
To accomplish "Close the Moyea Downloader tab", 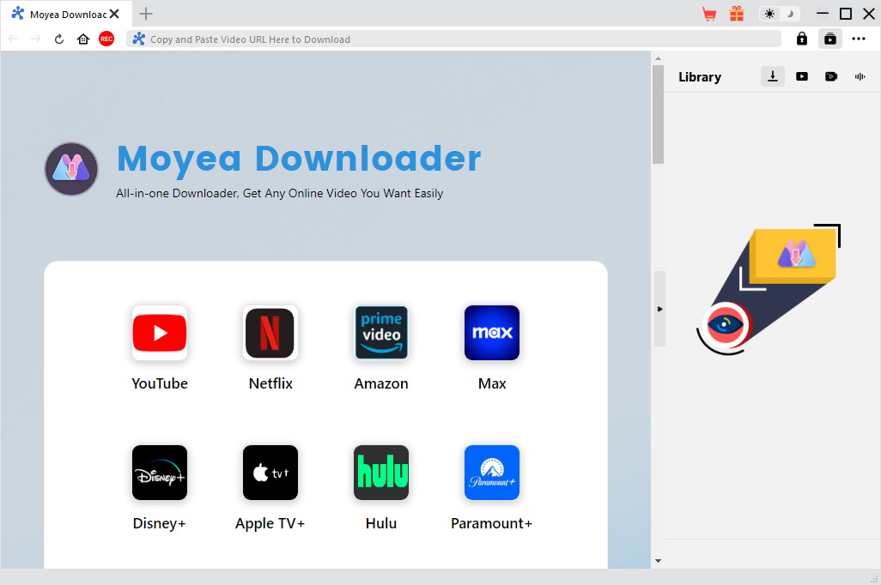I will pyautogui.click(x=114, y=14).
